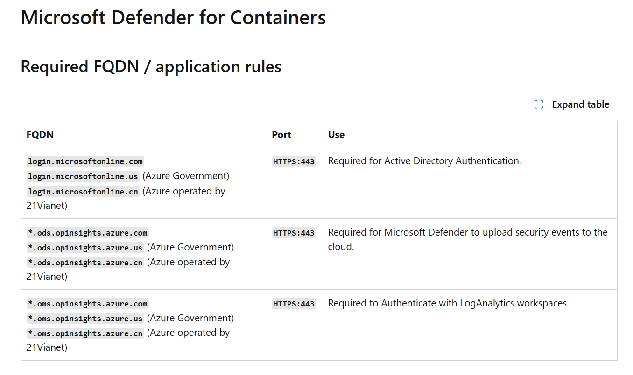Click the login.microsoftonline.com code text

[x=85, y=161]
